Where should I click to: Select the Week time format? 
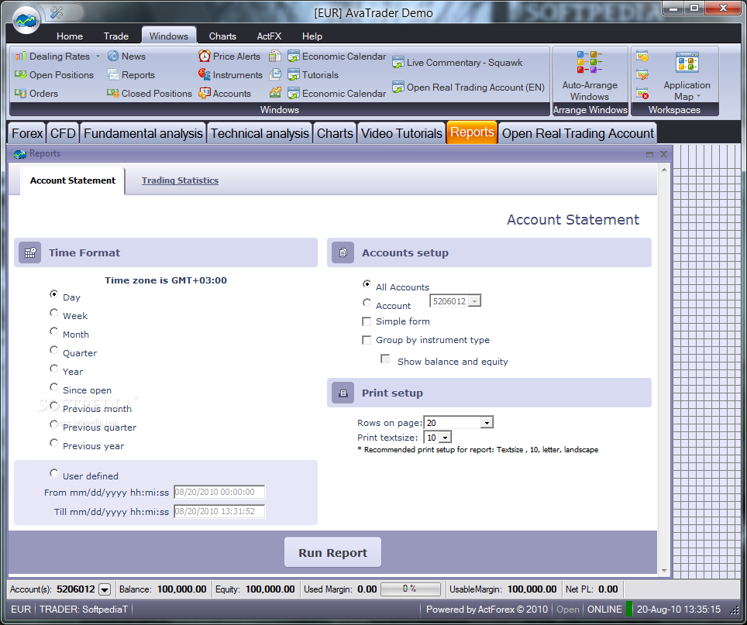(53, 313)
